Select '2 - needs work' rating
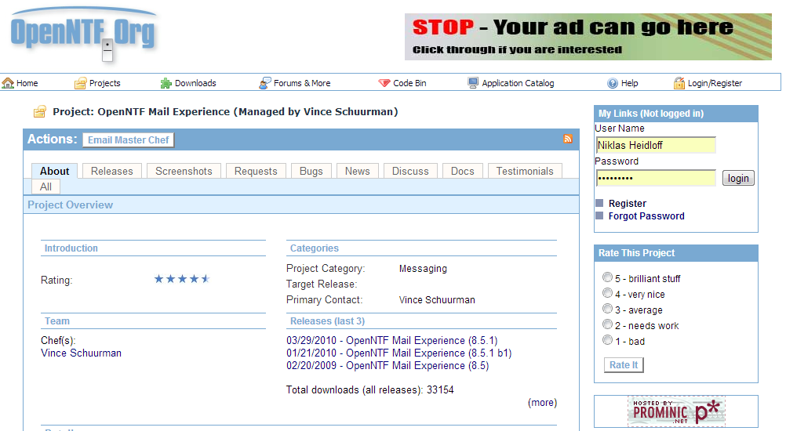 coord(607,324)
